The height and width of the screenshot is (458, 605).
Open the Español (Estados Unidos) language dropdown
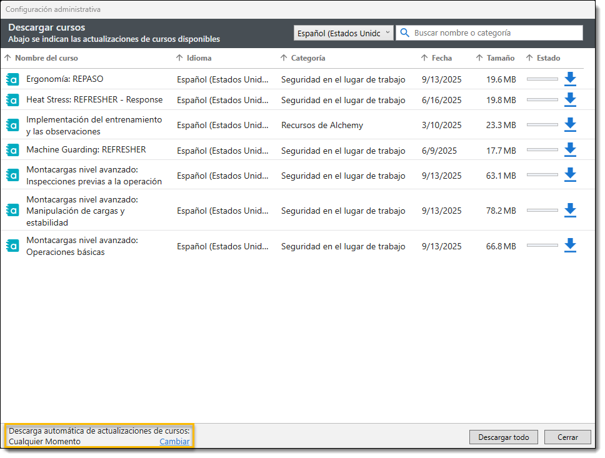[343, 33]
